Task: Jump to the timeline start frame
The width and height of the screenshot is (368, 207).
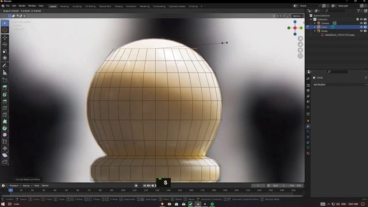Action: click(144, 186)
